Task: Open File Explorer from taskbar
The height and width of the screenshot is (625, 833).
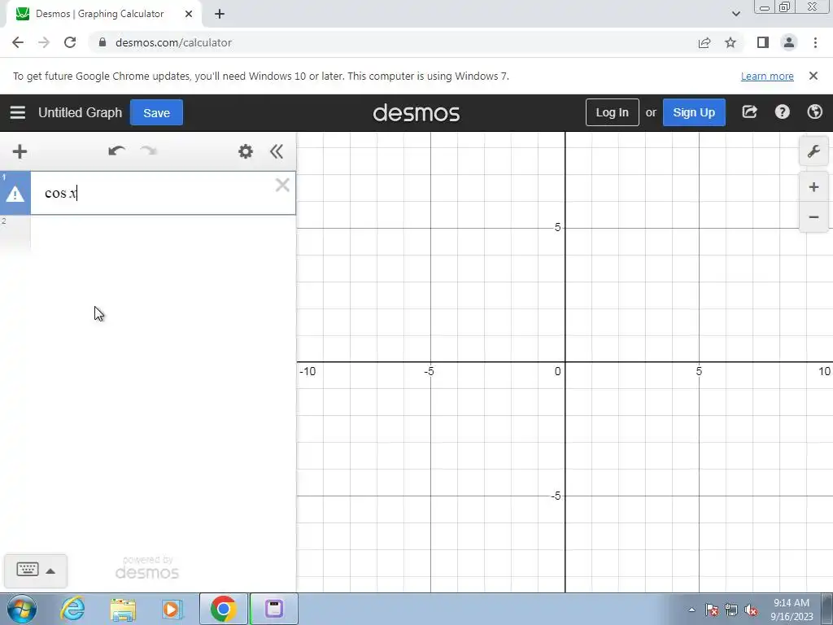Action: click(x=124, y=609)
